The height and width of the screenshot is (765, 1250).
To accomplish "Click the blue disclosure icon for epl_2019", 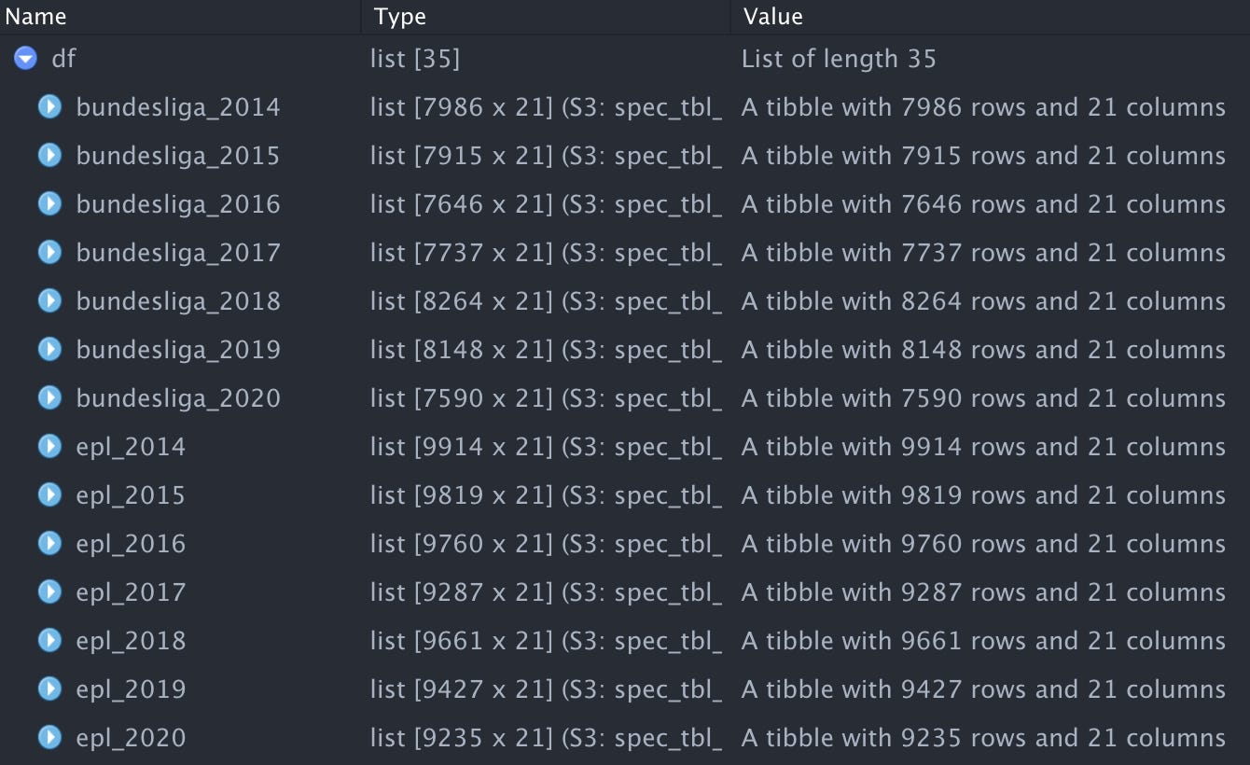I will 49,688.
